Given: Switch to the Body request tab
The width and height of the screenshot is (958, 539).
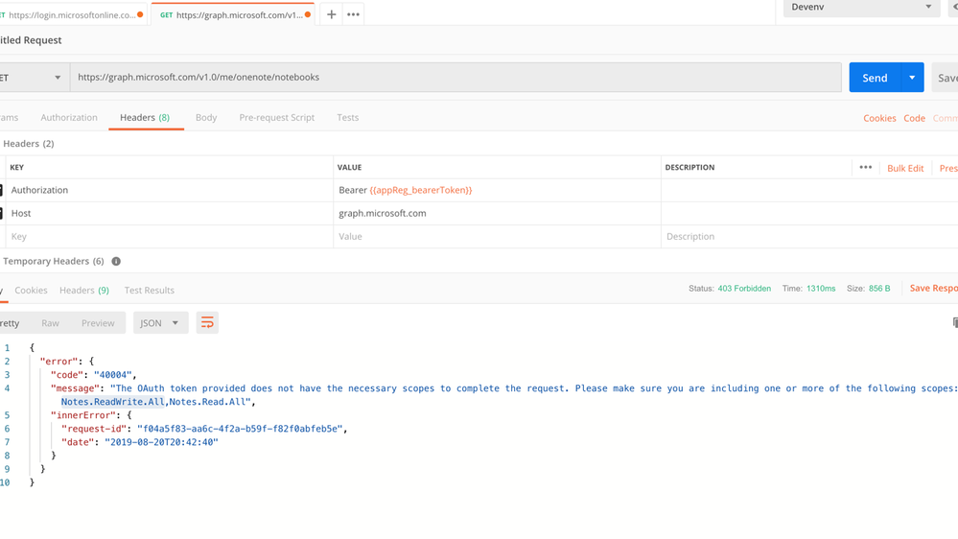Looking at the screenshot, I should pos(206,118).
